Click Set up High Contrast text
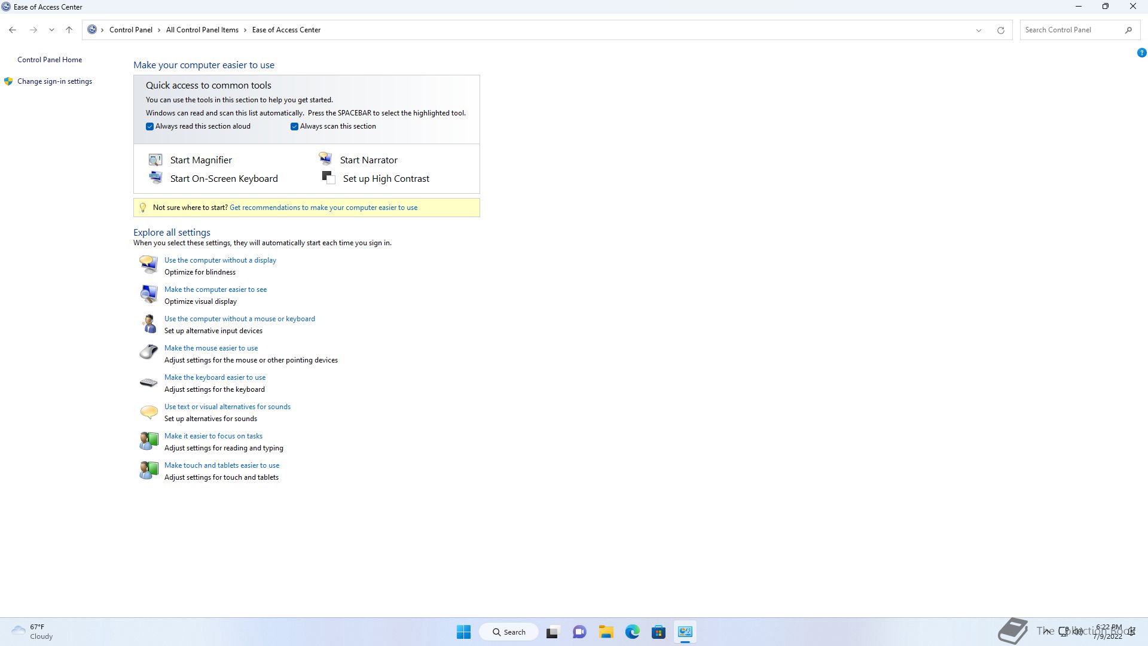Viewport: 1148px width, 646px height. (386, 178)
